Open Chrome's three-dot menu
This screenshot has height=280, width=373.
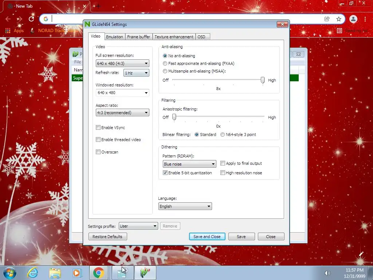click(365, 19)
